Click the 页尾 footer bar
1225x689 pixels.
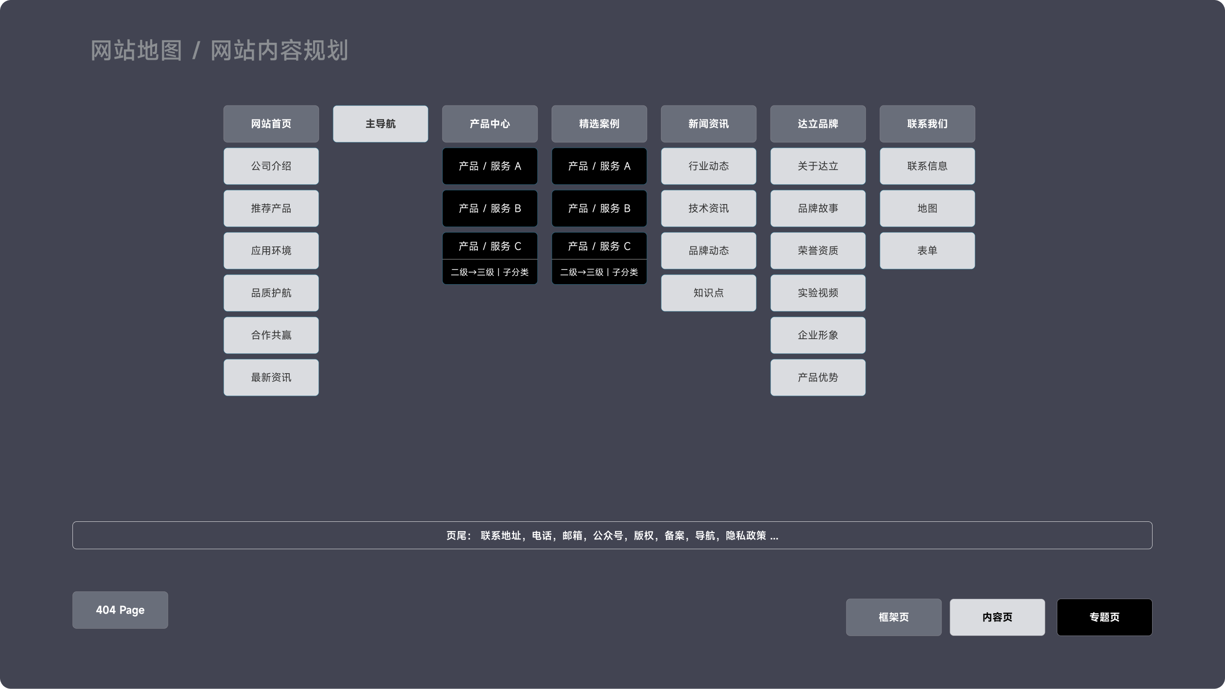click(612, 535)
